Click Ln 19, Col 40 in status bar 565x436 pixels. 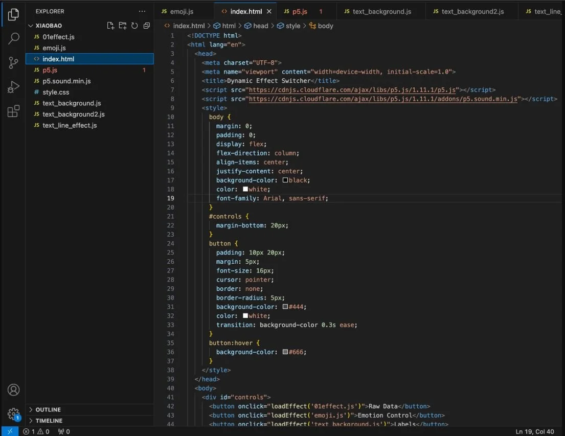coord(534,431)
